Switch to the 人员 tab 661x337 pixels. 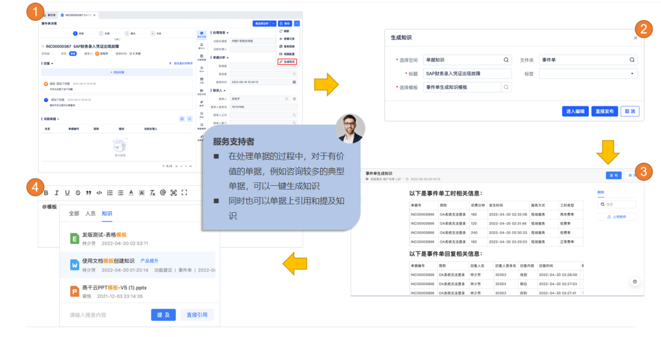tap(91, 213)
